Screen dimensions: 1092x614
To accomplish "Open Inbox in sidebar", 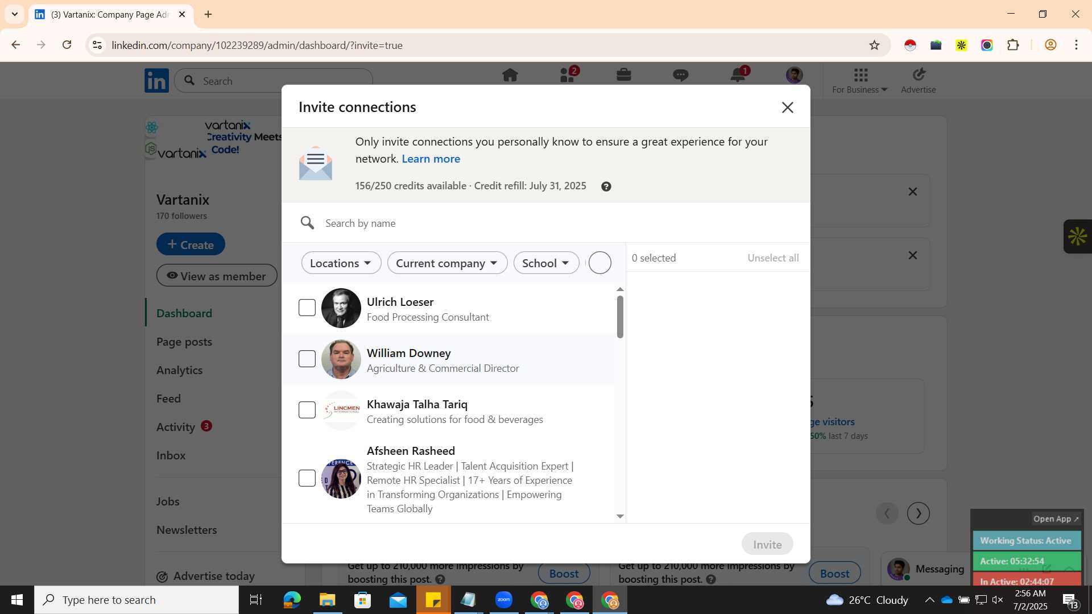I will (171, 455).
